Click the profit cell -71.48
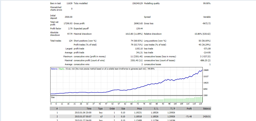Screen dimensions: 256x121 pos(188,116)
